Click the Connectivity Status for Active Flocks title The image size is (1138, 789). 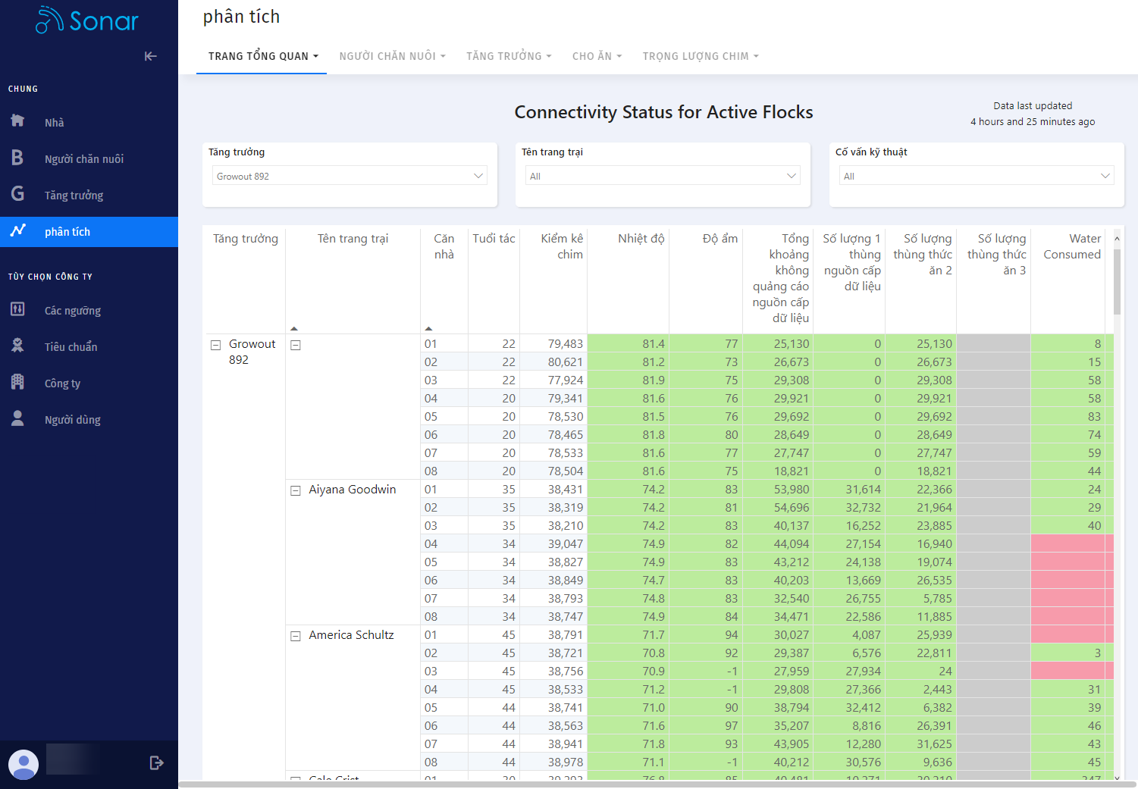(663, 112)
